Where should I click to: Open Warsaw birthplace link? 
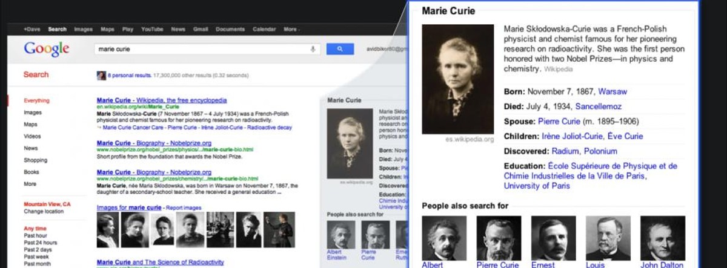click(612, 92)
